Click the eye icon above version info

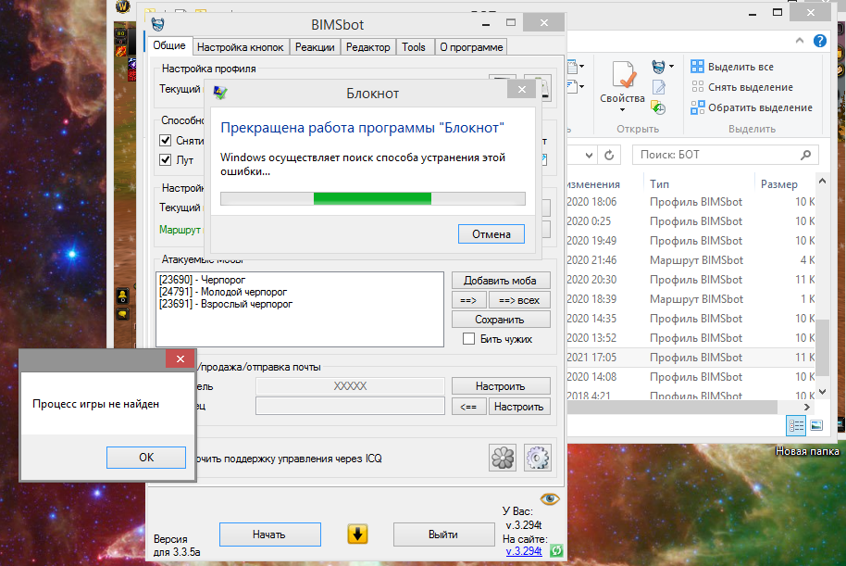551,498
